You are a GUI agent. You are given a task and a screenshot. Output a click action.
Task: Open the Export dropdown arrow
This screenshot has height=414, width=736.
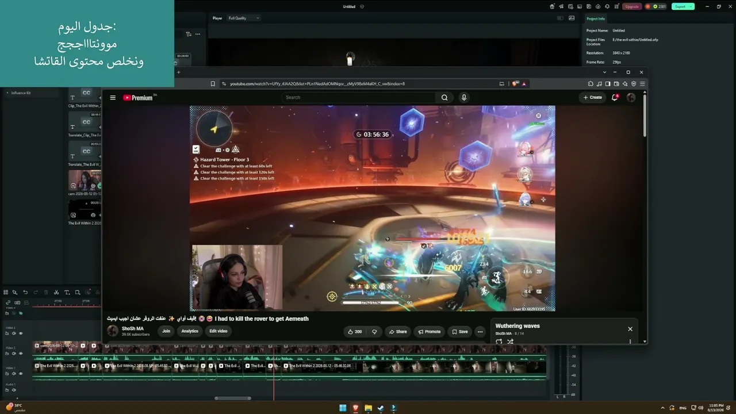click(x=691, y=7)
